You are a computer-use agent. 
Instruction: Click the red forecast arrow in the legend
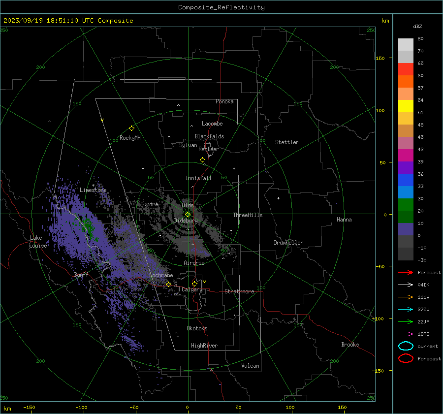pos(406,272)
